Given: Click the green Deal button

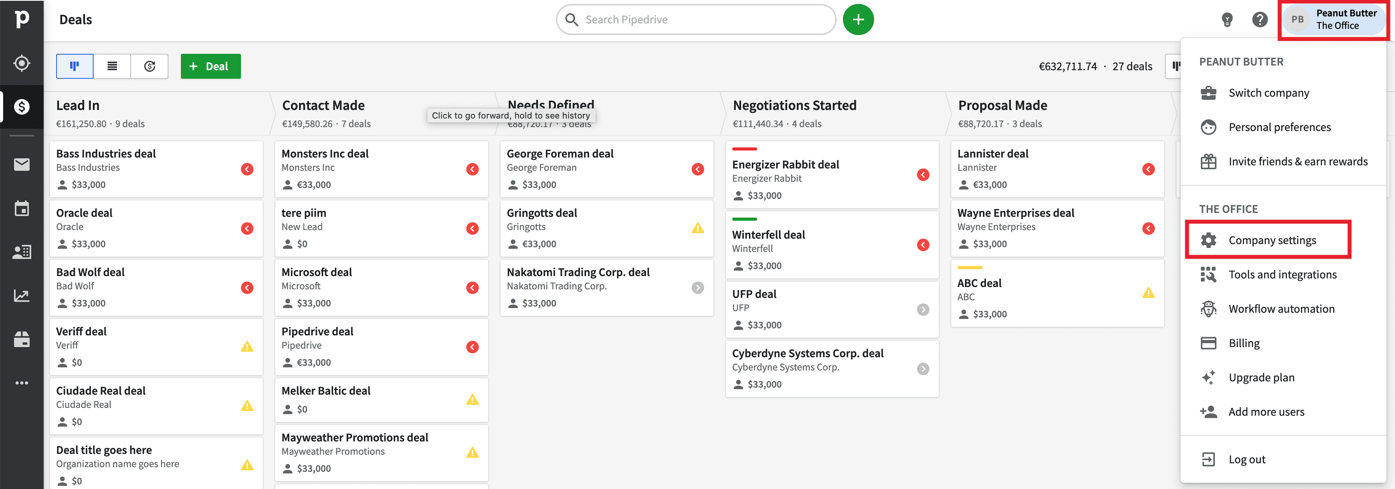Looking at the screenshot, I should (211, 66).
